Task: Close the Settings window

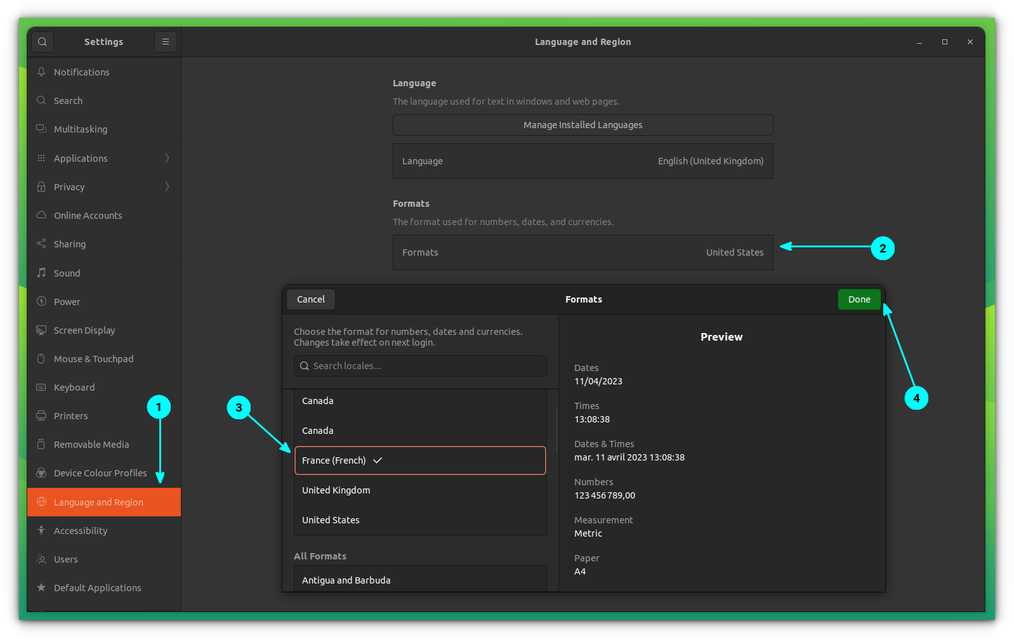Action: 970,42
